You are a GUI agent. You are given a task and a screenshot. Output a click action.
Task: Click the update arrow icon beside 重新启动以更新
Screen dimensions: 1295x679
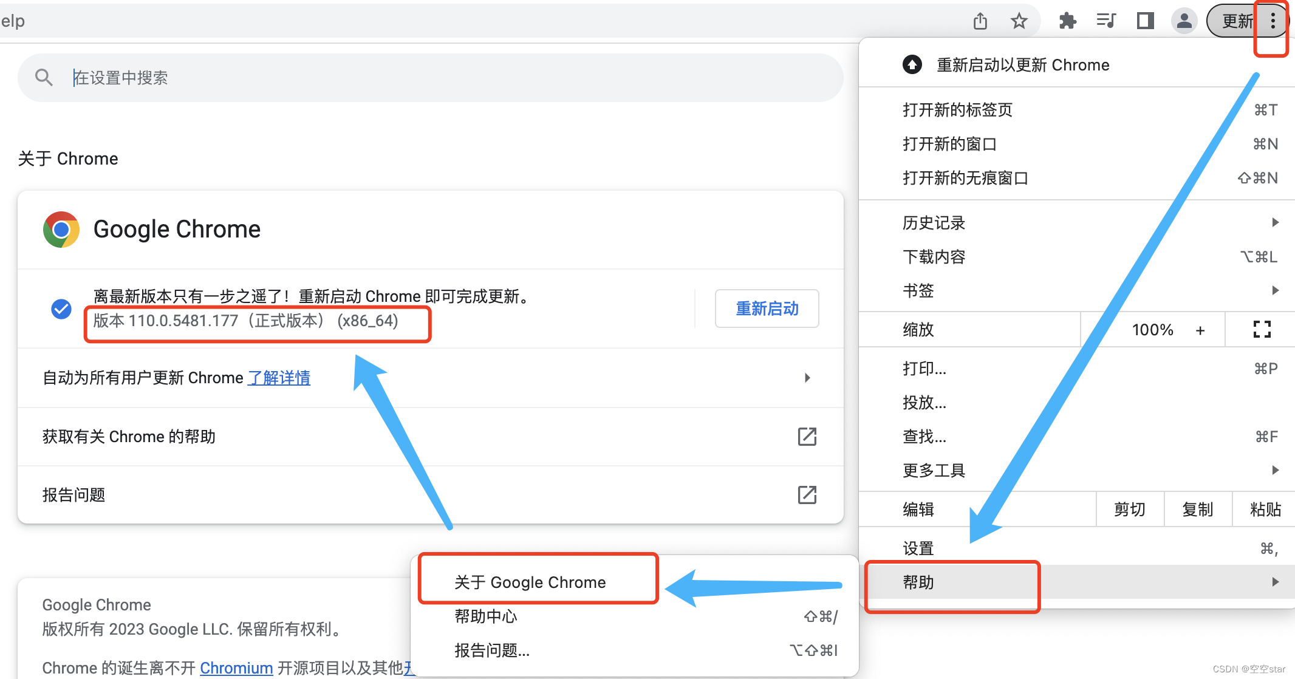click(912, 65)
